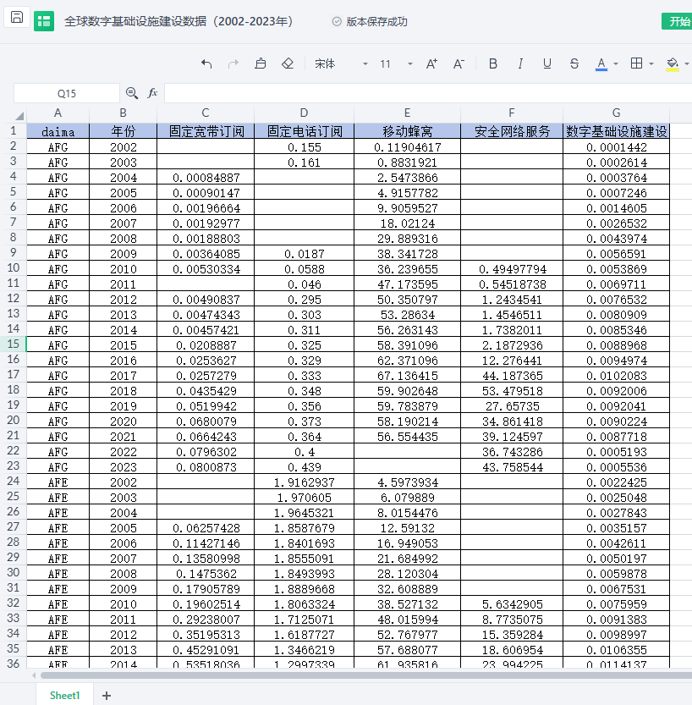692x705 pixels.
Task: Click the zoom magnifier icon by name box
Action: [132, 93]
